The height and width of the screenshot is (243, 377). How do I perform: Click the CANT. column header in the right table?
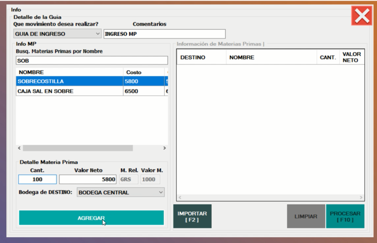point(328,57)
